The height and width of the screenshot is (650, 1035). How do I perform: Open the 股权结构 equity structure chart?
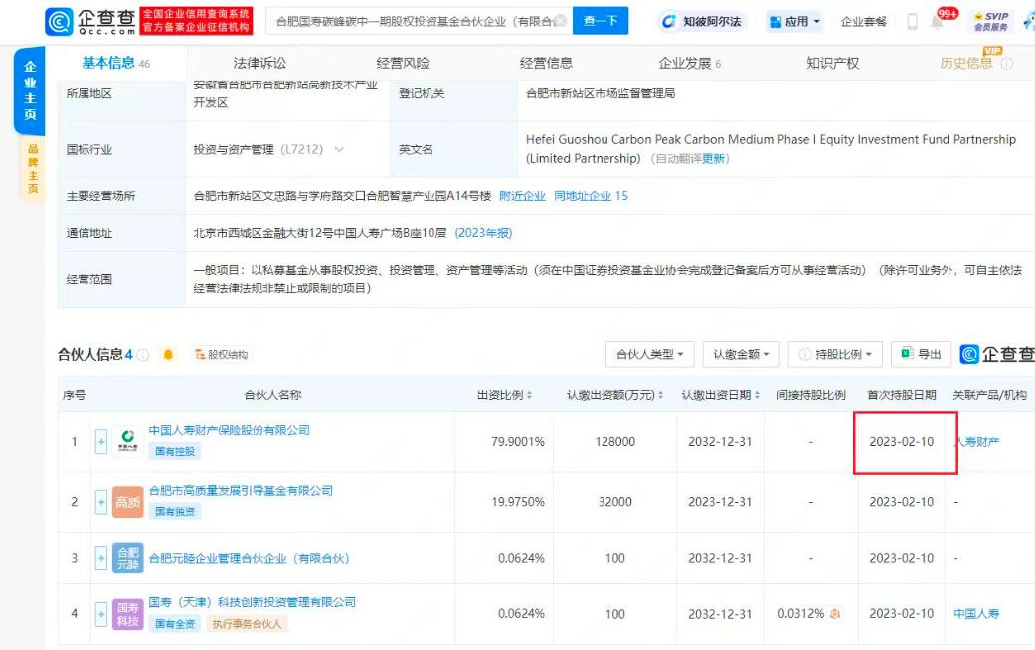click(221, 355)
